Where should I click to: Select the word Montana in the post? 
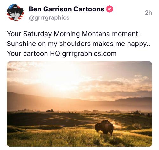point(96,34)
